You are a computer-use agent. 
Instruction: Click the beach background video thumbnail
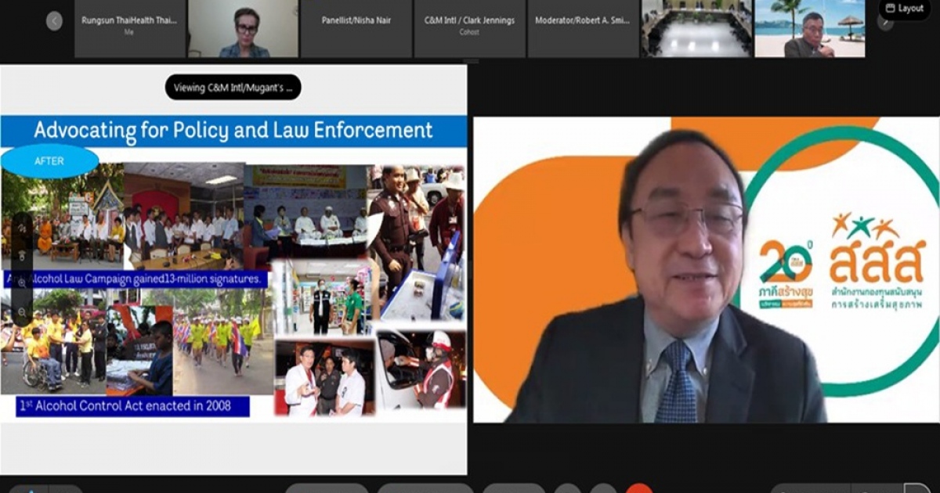[809, 28]
